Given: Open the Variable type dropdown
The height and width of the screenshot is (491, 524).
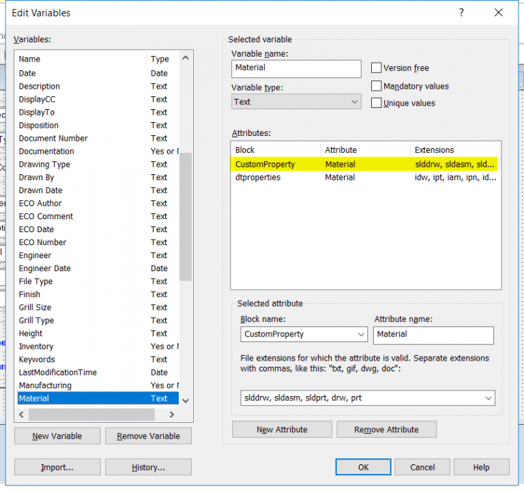Looking at the screenshot, I should [x=296, y=102].
